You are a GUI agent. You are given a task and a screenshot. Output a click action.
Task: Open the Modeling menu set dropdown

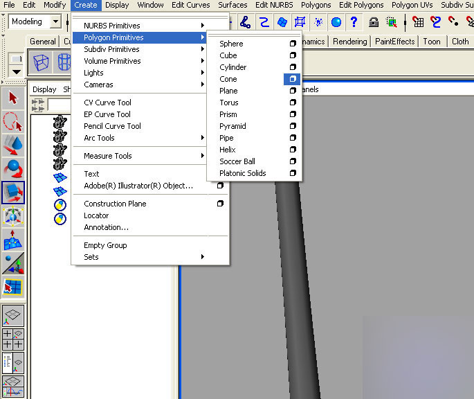click(x=55, y=21)
